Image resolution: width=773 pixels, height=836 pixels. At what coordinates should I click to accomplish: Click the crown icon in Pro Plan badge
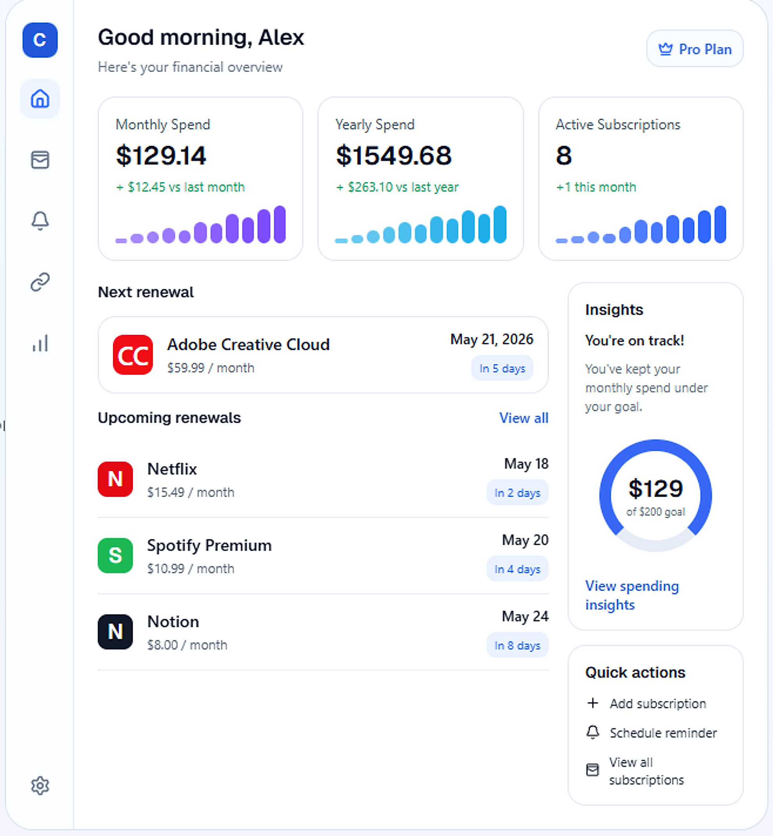click(665, 49)
